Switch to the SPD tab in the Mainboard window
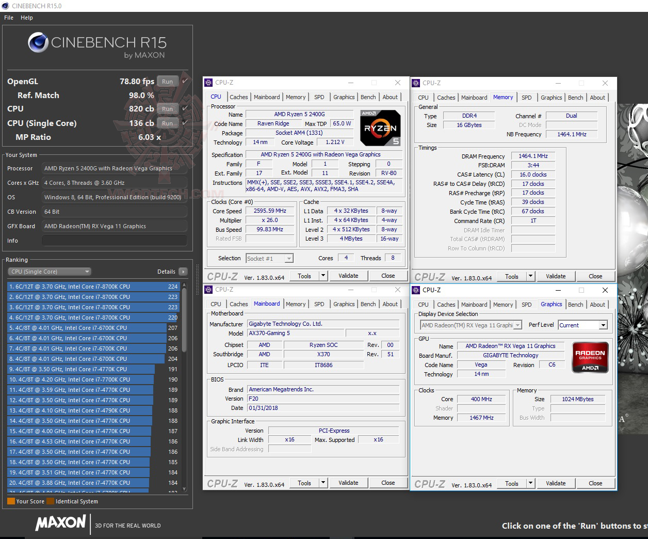Screen dimensions: 648x539 click(x=319, y=304)
